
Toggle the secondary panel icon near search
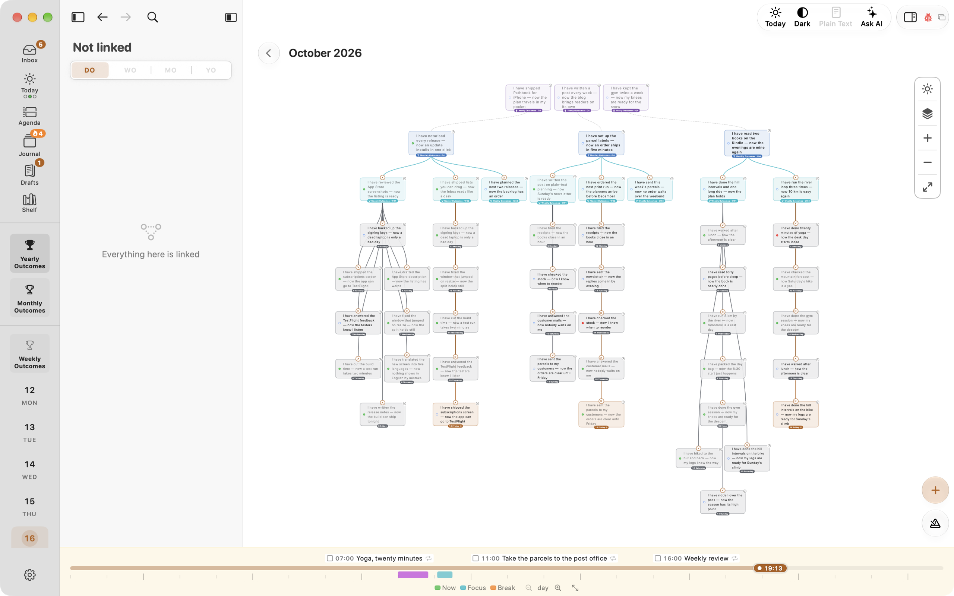231,18
